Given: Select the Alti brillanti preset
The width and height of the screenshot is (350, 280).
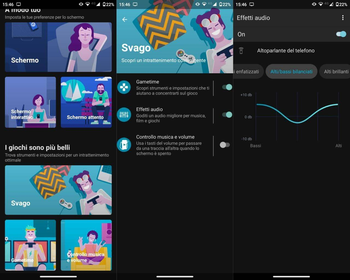Looking at the screenshot, I should [335, 72].
